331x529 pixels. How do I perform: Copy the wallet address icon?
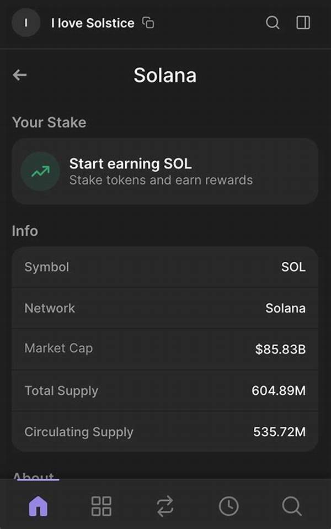[148, 23]
